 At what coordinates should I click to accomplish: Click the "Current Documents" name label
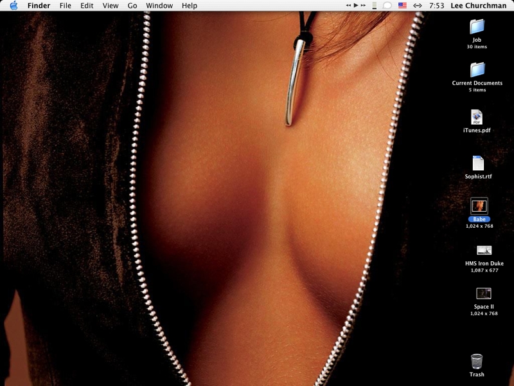coord(477,83)
